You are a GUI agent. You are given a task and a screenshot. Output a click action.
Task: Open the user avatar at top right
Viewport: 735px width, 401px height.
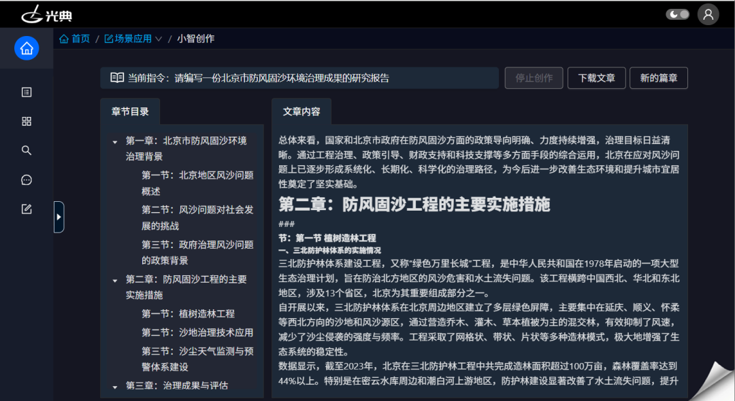click(x=708, y=14)
